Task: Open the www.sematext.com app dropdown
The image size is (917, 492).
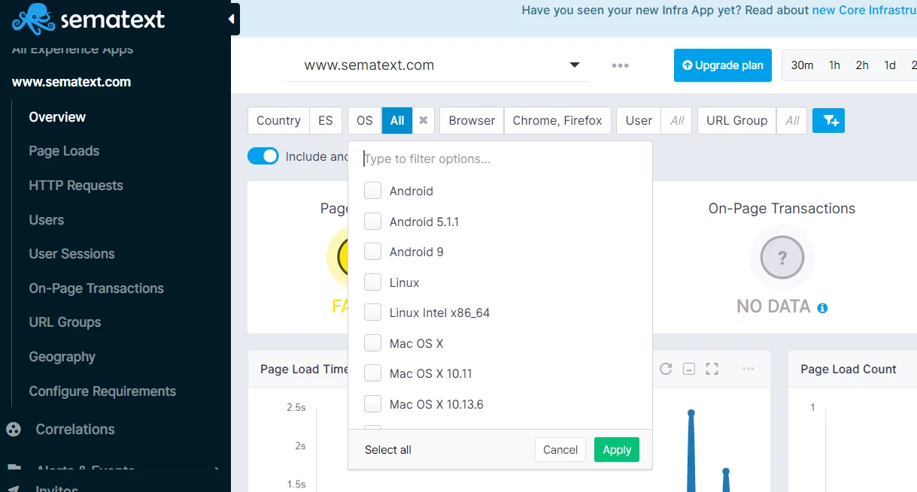Action: (x=437, y=65)
